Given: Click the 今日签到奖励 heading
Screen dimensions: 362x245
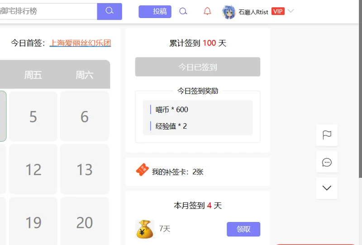Looking at the screenshot, I should pyautogui.click(x=198, y=91).
